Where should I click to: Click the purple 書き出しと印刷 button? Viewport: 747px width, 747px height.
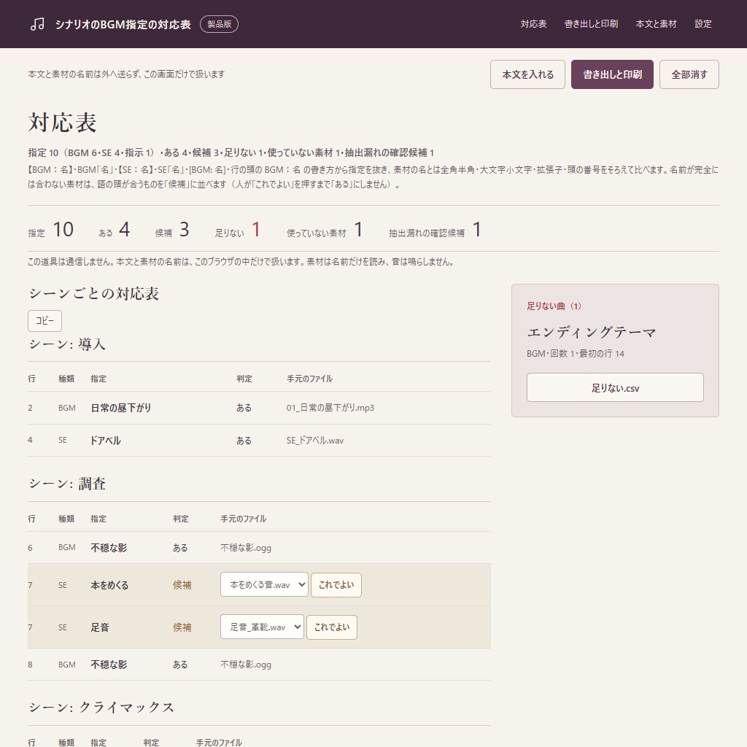[x=612, y=74]
